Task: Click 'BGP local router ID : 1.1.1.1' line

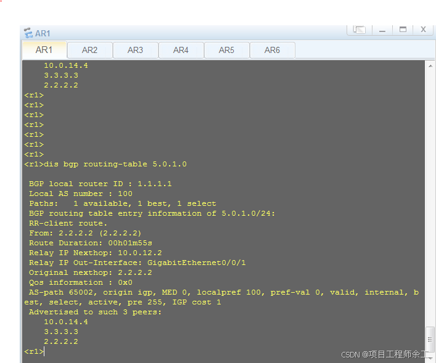Action: (x=101, y=184)
